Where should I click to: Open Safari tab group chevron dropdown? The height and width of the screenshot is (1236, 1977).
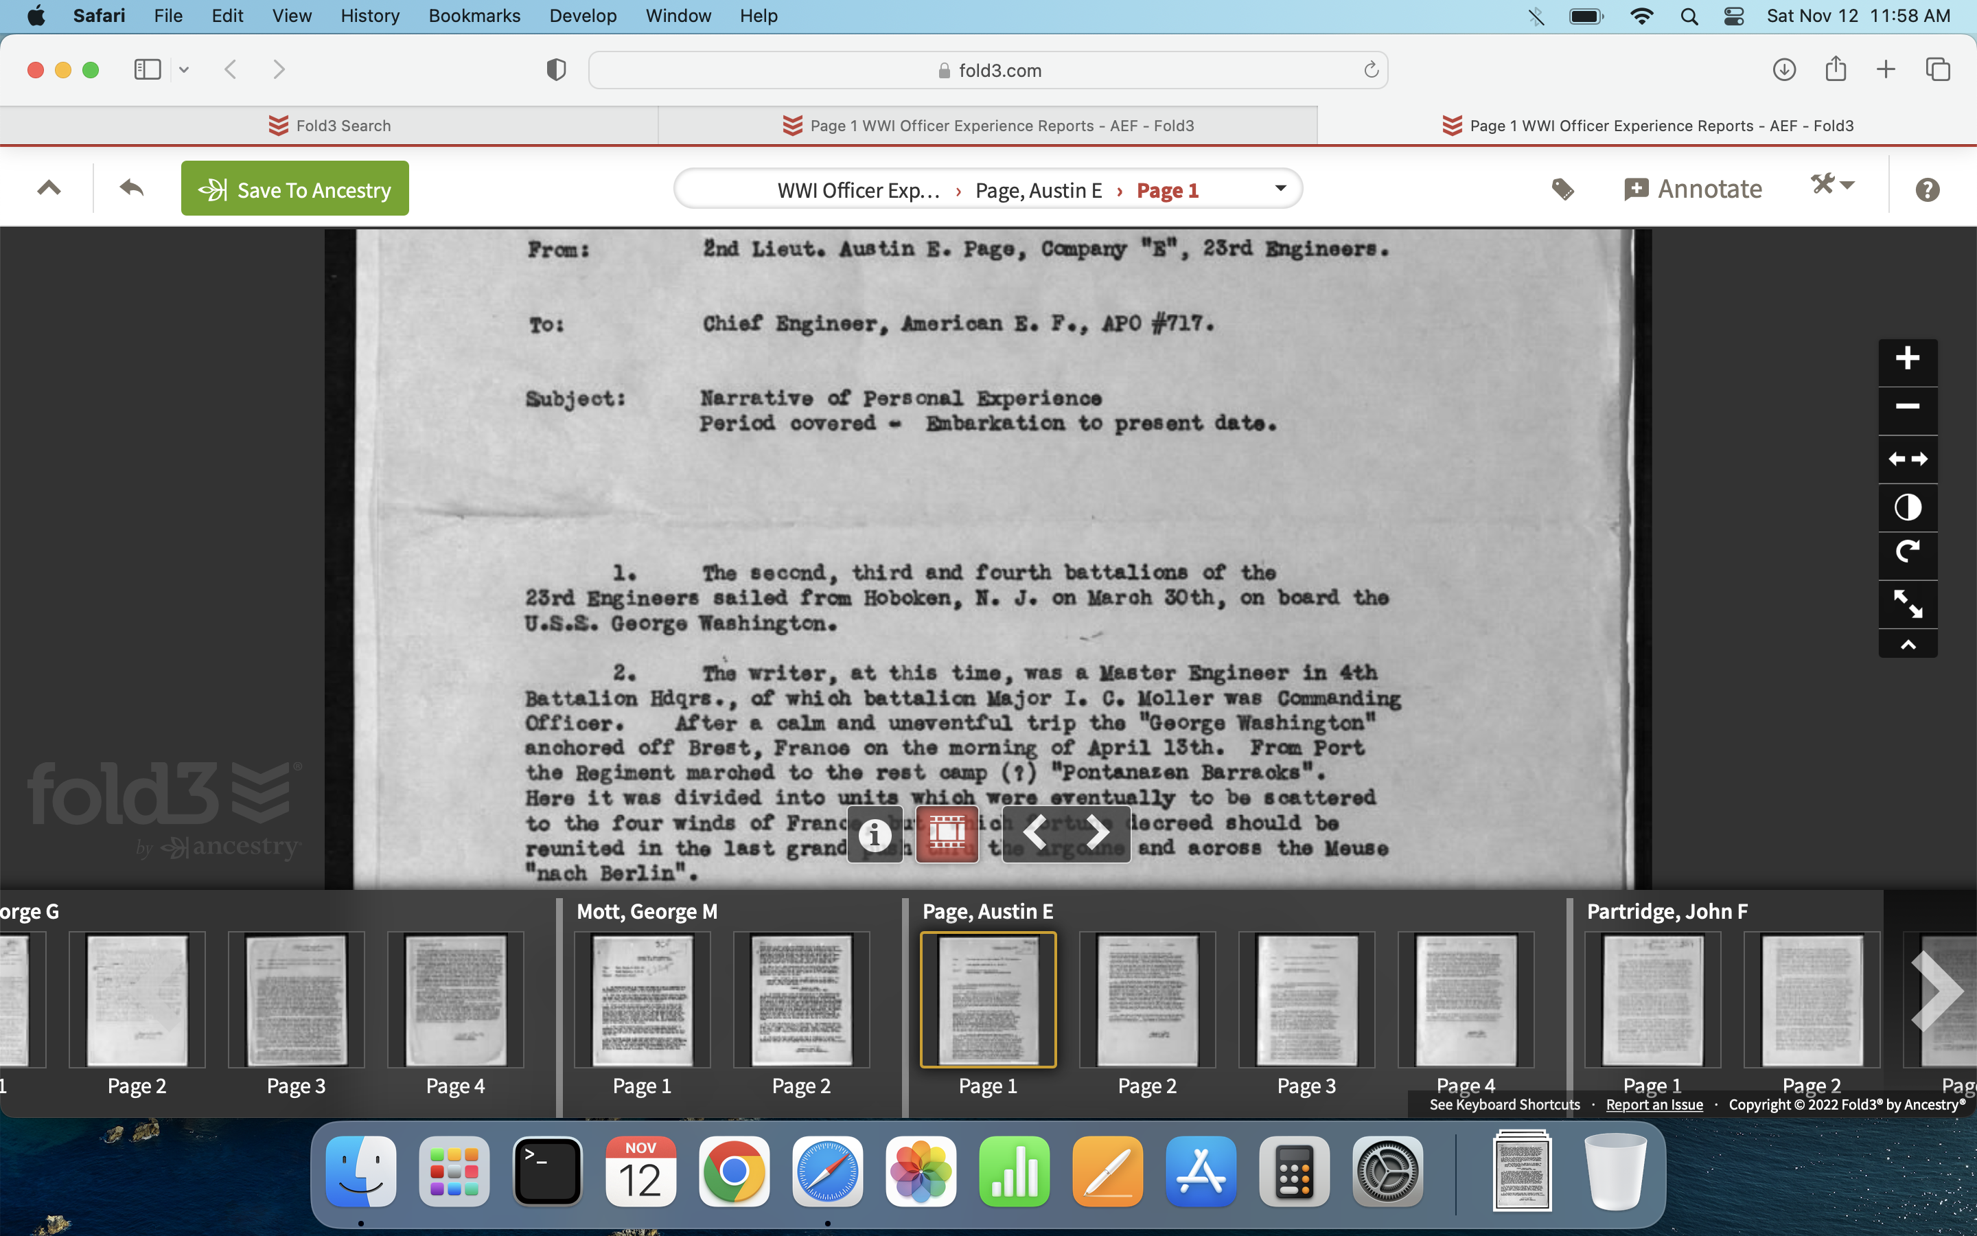coord(184,69)
